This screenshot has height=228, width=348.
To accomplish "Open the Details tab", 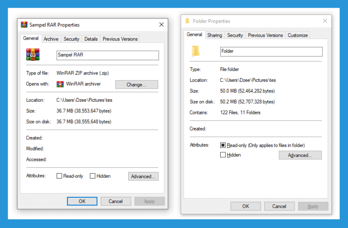I will click(x=91, y=39).
